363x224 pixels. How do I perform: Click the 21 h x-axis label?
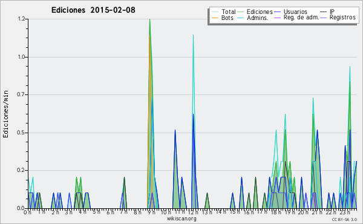point(317,212)
